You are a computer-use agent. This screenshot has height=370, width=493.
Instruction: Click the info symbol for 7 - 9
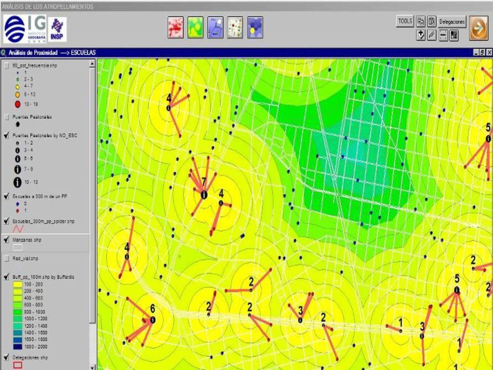tap(18, 170)
